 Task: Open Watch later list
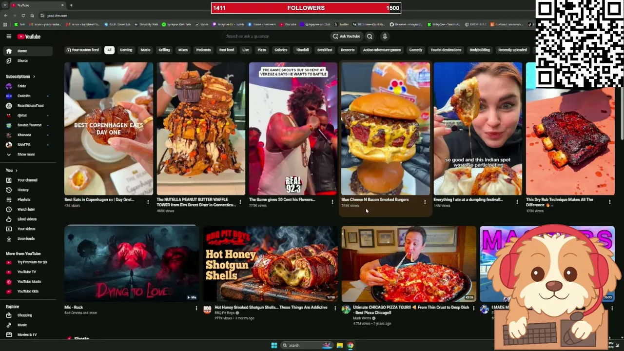[27, 209]
